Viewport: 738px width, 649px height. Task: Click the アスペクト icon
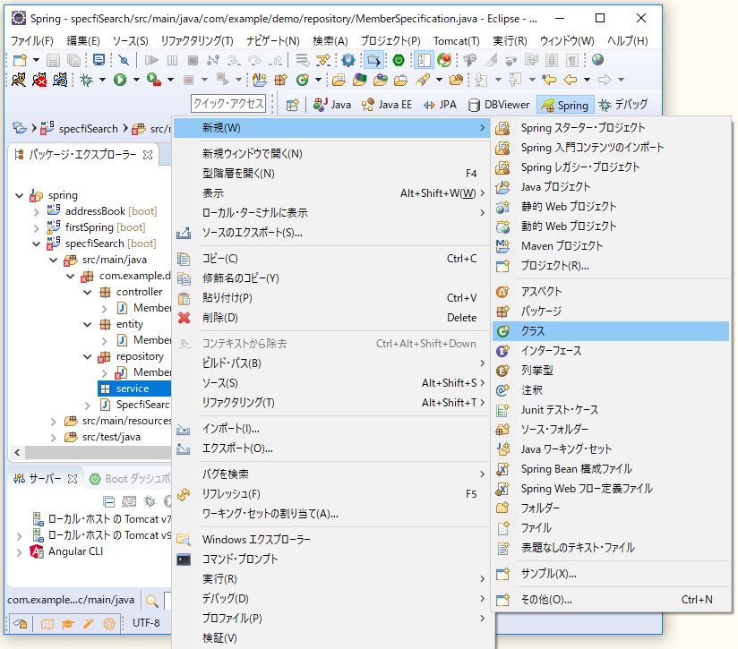502,292
